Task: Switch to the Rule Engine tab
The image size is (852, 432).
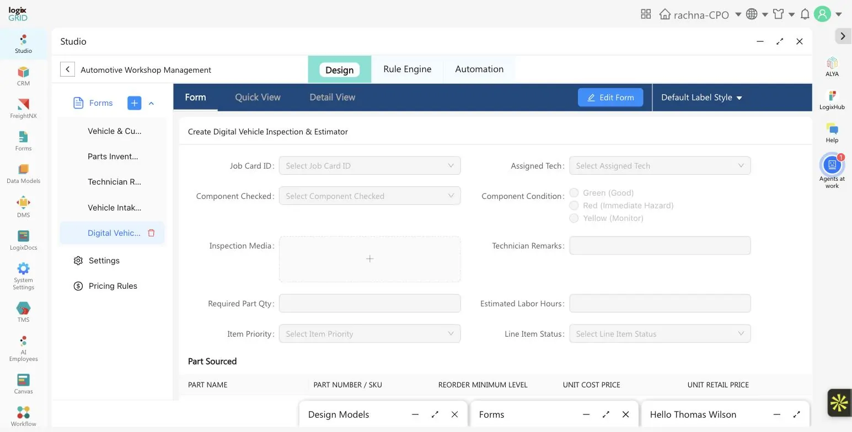Action: tap(407, 69)
